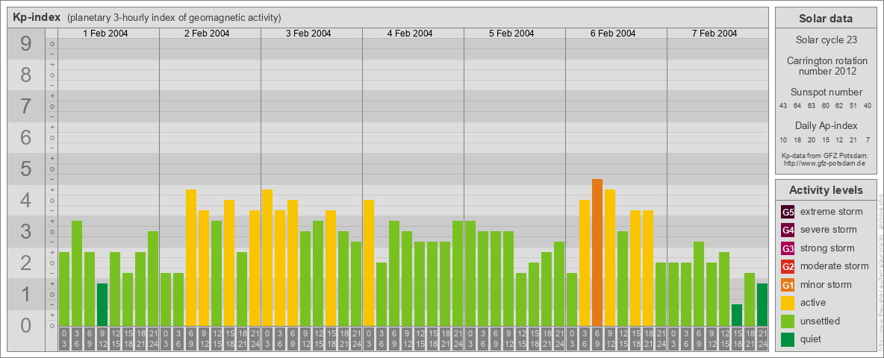884x358 pixels.
Task: Open the http://www.gfz-potsdam.de link
Action: pyautogui.click(x=826, y=163)
